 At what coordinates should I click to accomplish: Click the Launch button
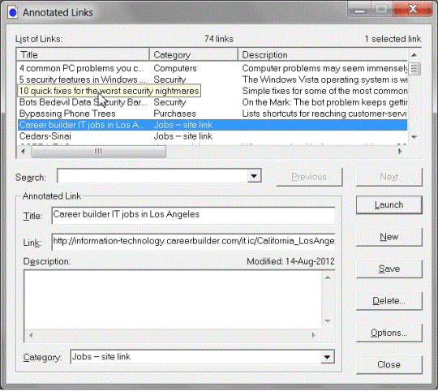point(389,204)
